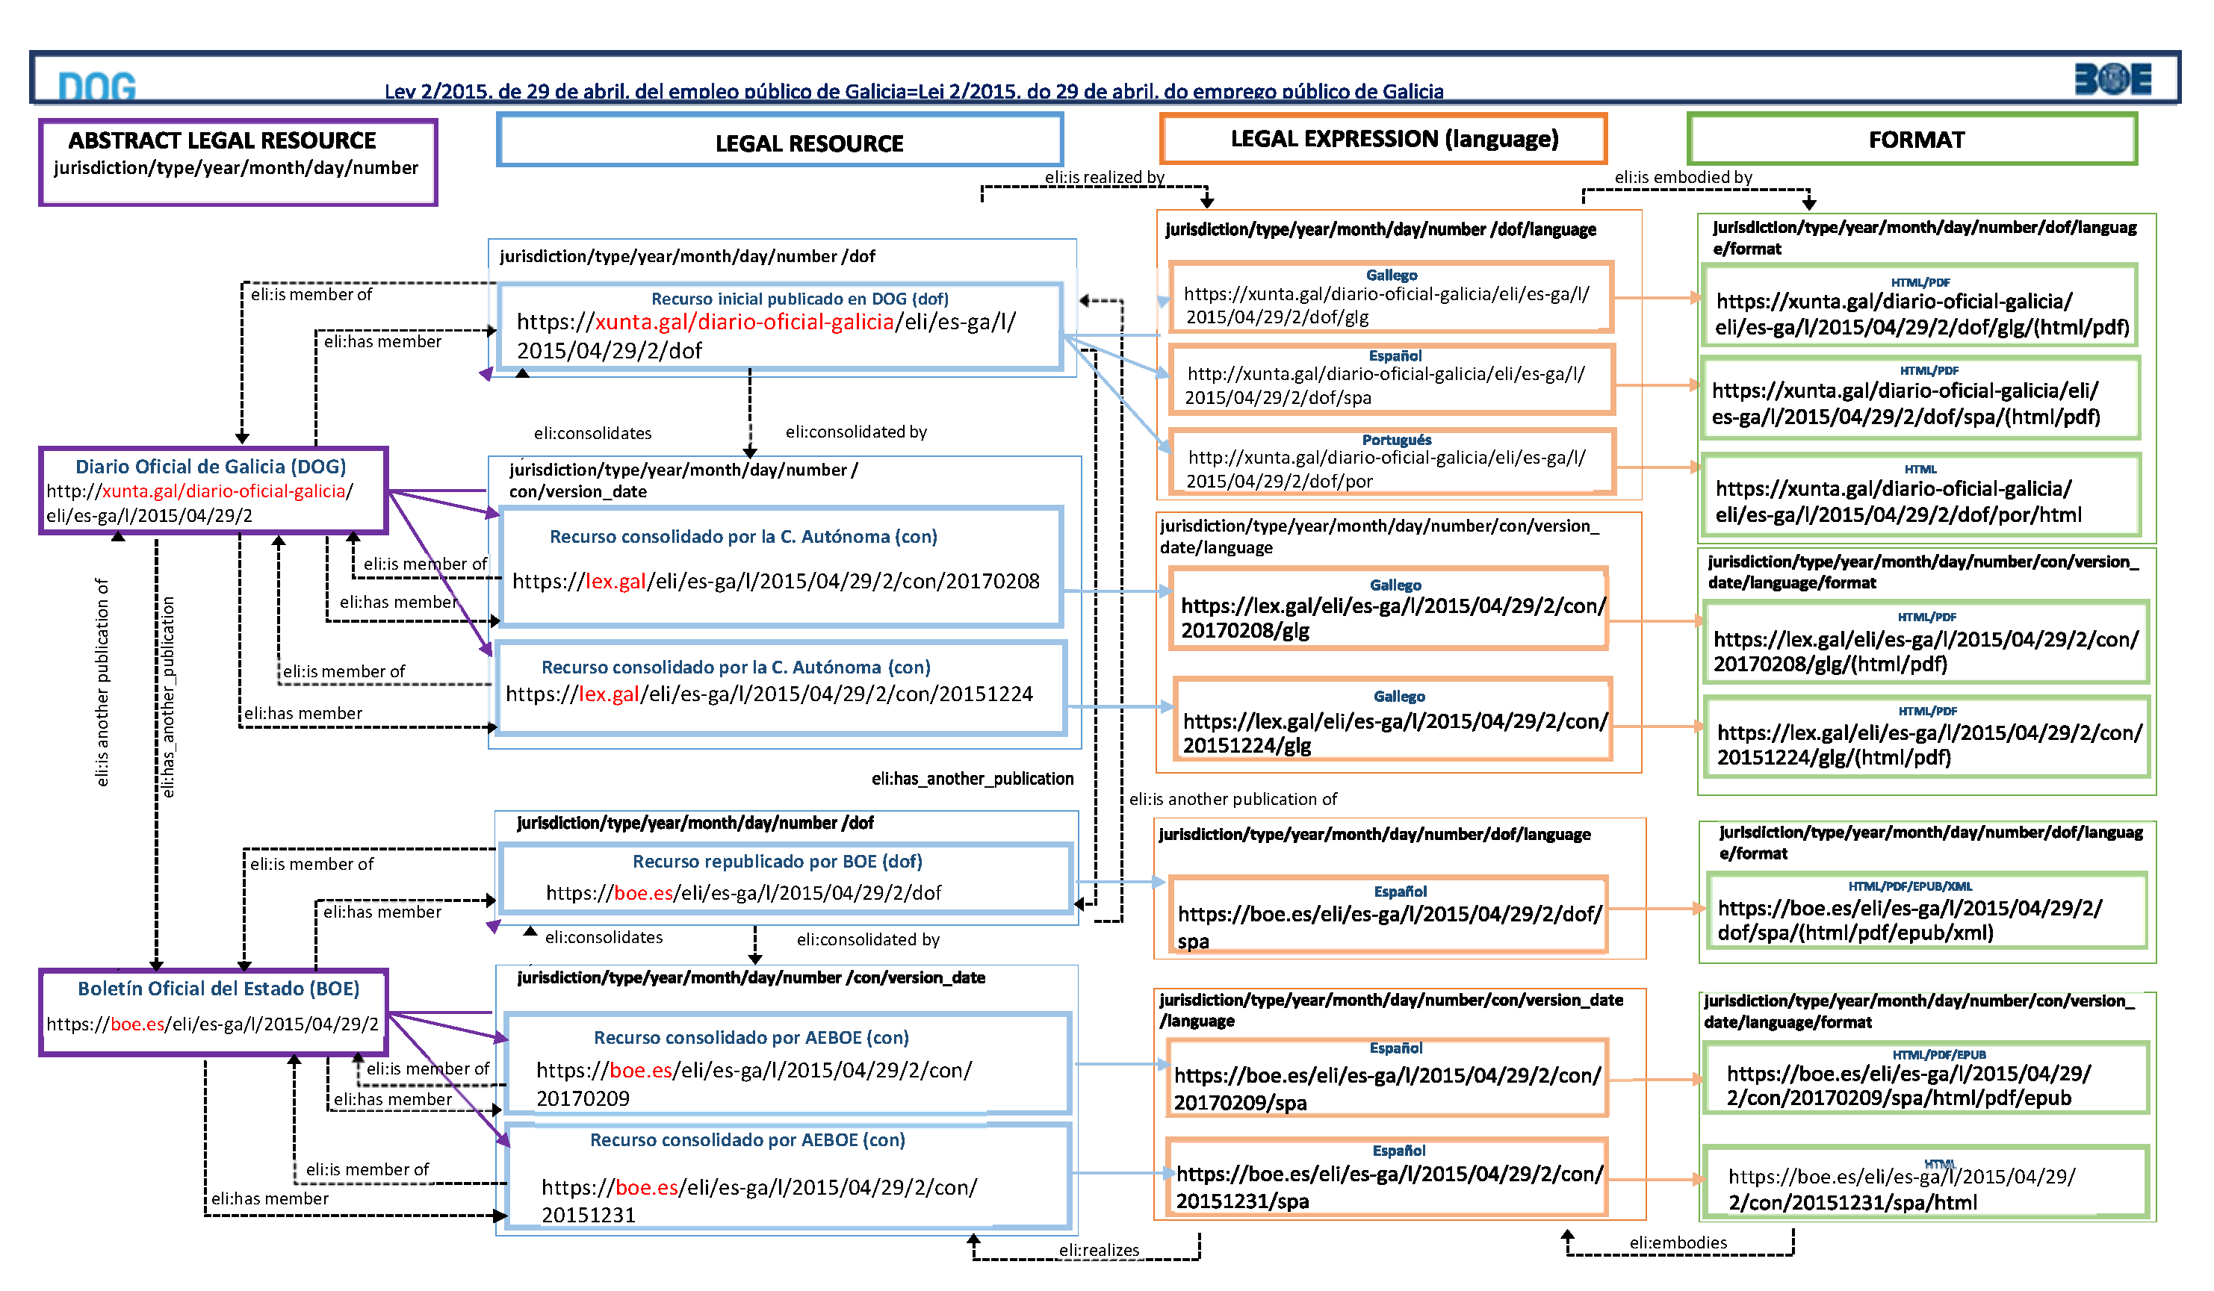Click the lex.gal 20170208/glg/(html/pdf) format link
Image resolution: width=2214 pixels, height=1291 pixels.
click(1926, 651)
